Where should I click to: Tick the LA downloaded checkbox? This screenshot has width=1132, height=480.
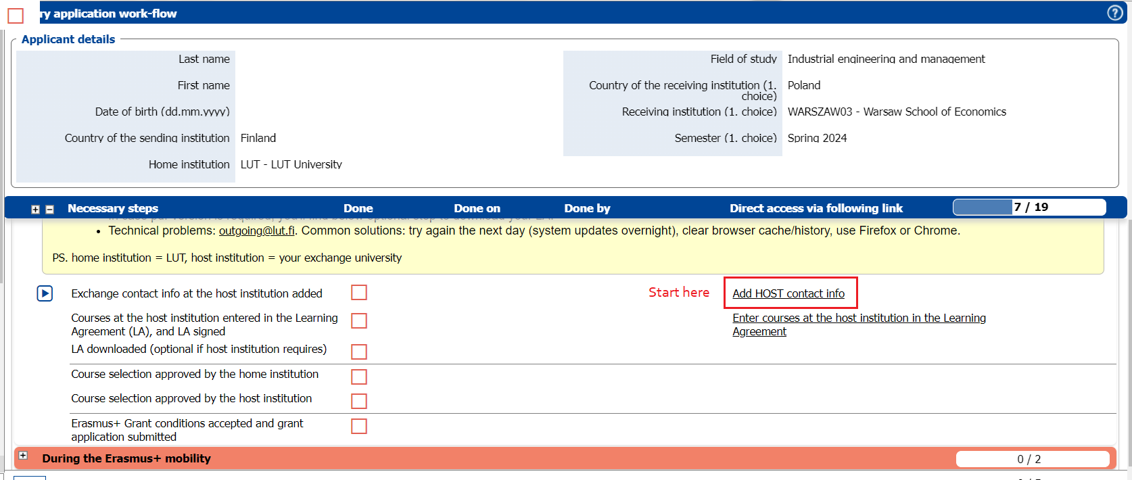pyautogui.click(x=359, y=352)
